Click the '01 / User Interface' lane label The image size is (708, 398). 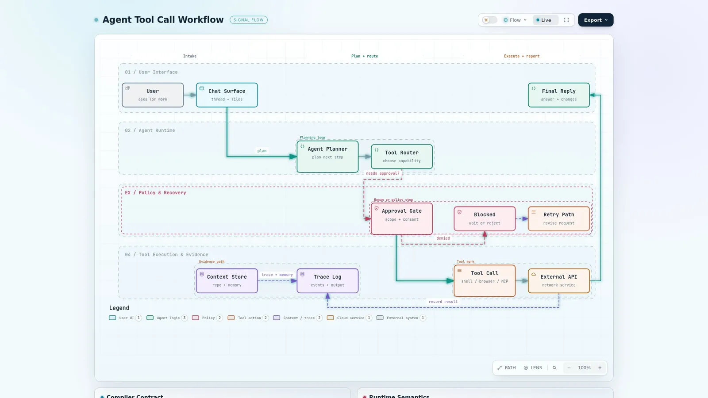click(151, 72)
